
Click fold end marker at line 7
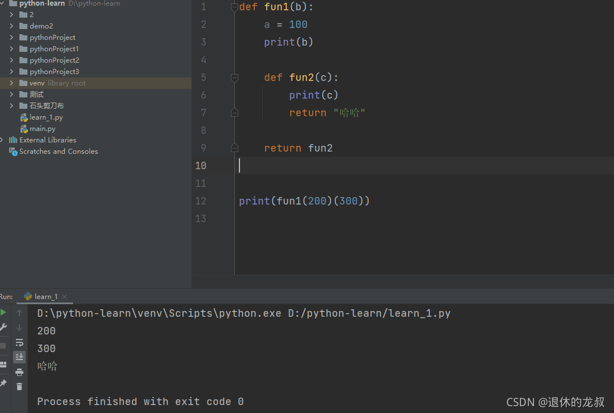coord(234,113)
